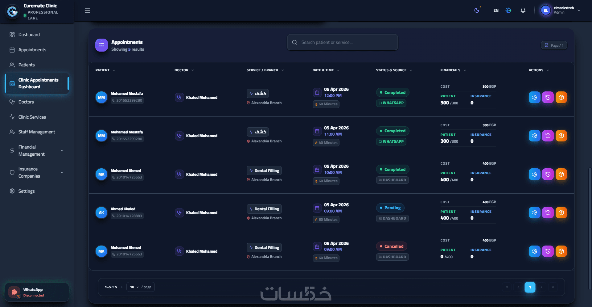
Task: Sort by Service / Branch column
Action: coord(265,70)
